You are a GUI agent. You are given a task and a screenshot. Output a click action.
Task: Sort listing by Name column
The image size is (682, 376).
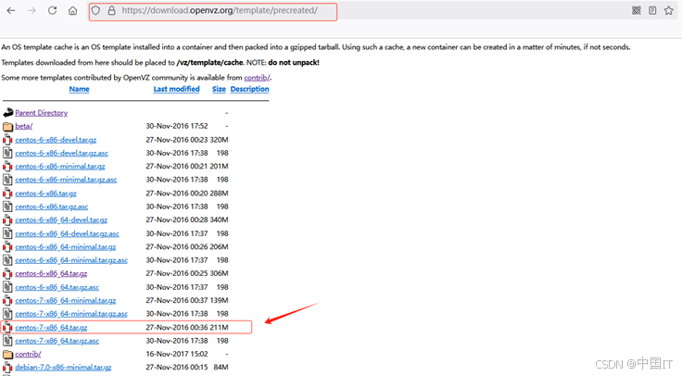point(79,89)
